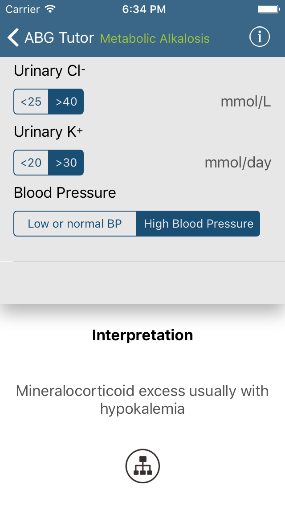Tap the Wi-Fi status icon
The image size is (285, 506).
(50, 9)
